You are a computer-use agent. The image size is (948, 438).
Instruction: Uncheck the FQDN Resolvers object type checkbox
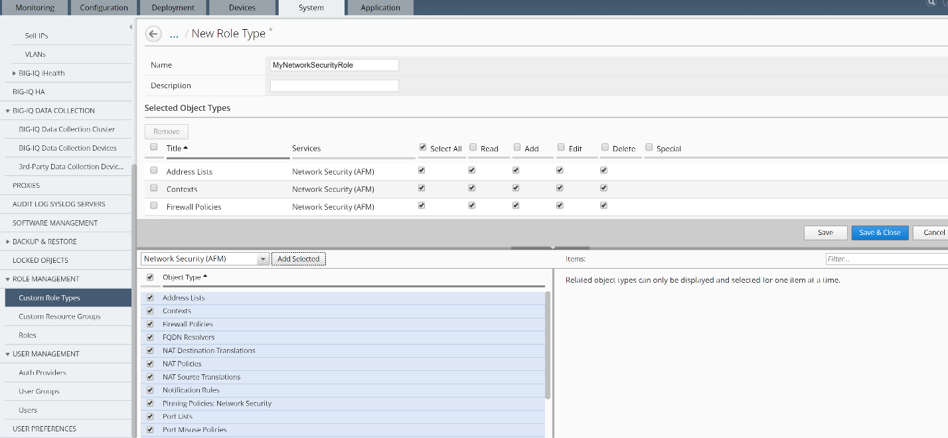150,337
